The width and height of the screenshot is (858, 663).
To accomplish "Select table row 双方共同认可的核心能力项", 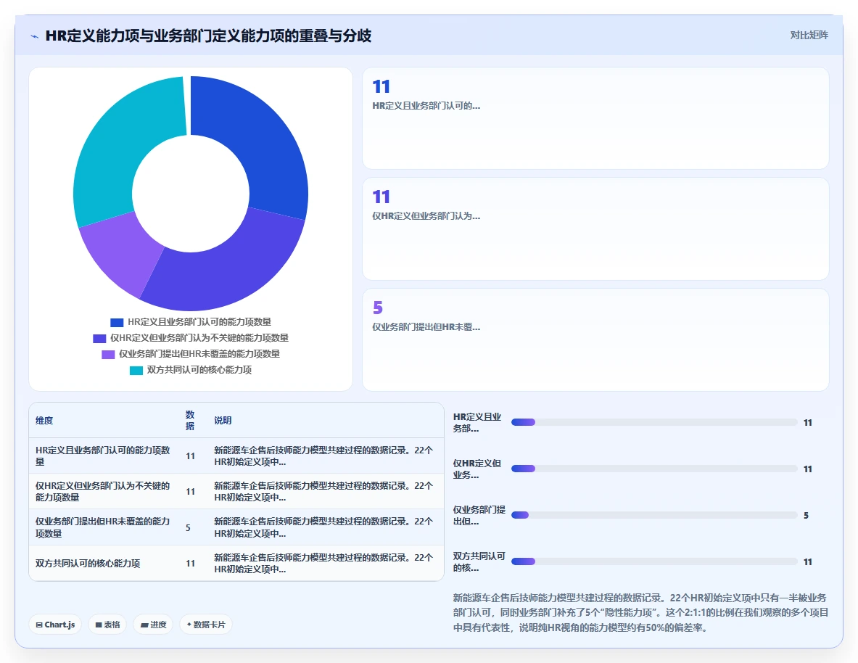I will tap(236, 563).
